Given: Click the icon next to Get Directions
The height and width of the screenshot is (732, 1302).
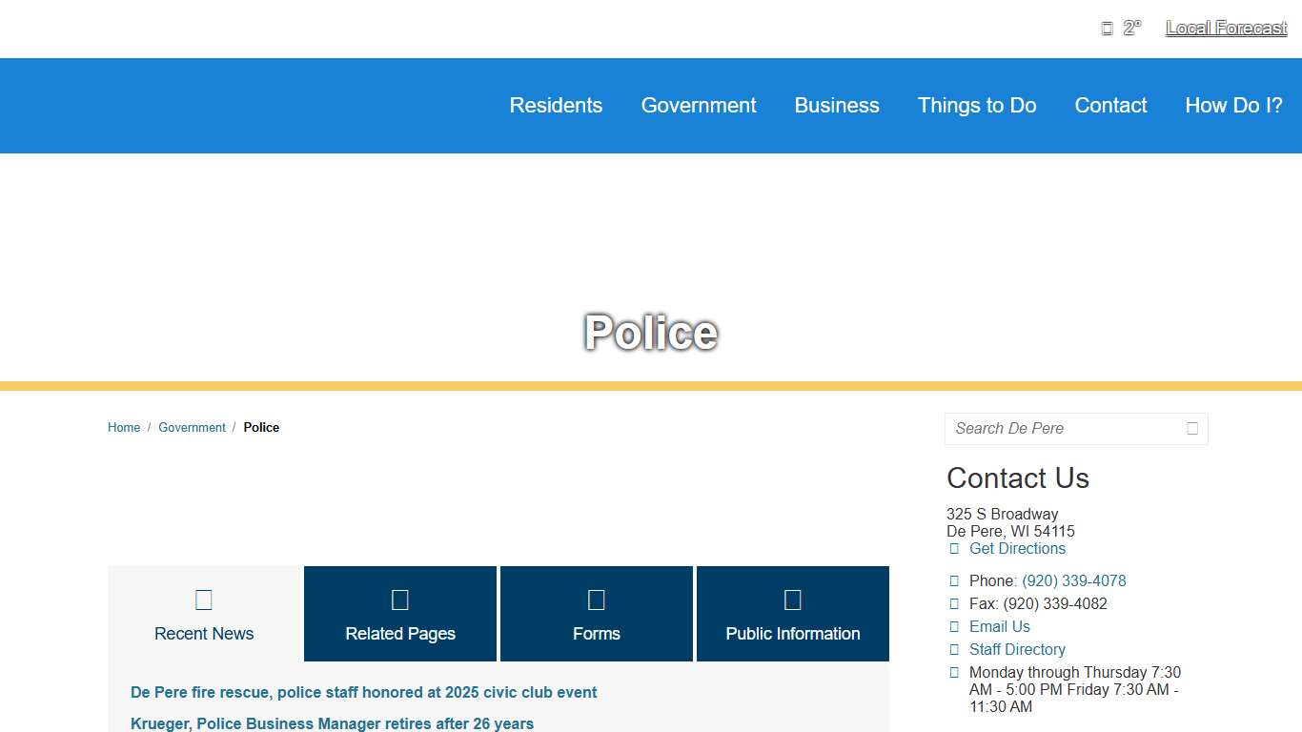Looking at the screenshot, I should pos(954,549).
